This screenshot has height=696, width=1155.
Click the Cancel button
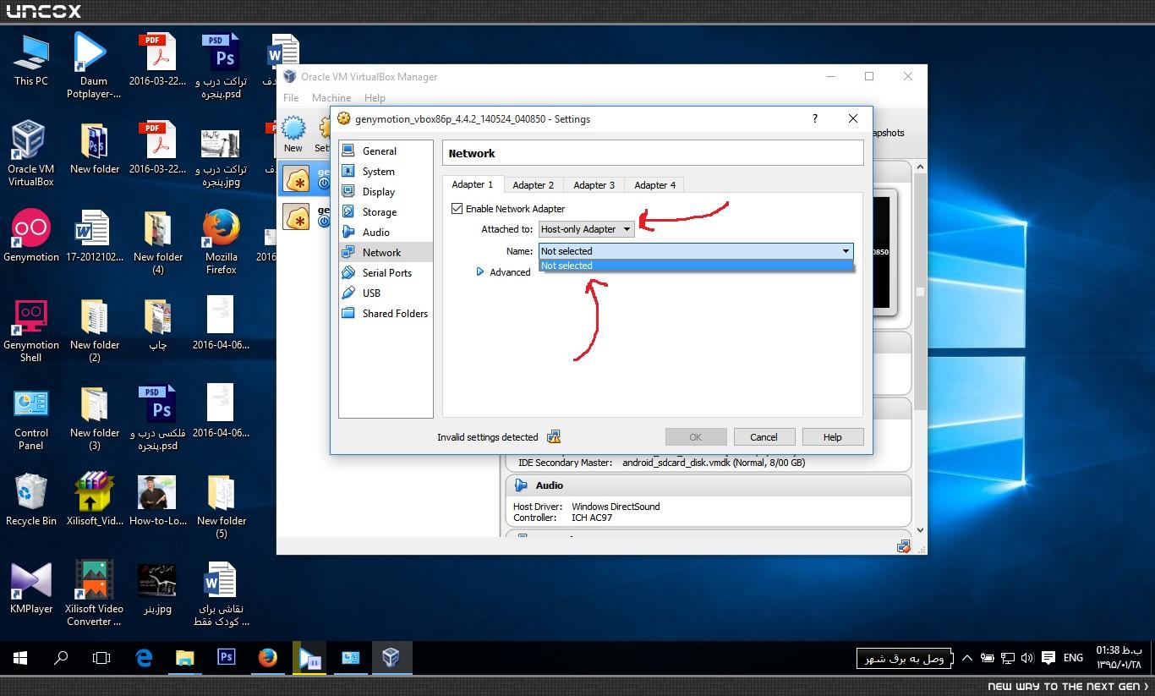click(764, 437)
